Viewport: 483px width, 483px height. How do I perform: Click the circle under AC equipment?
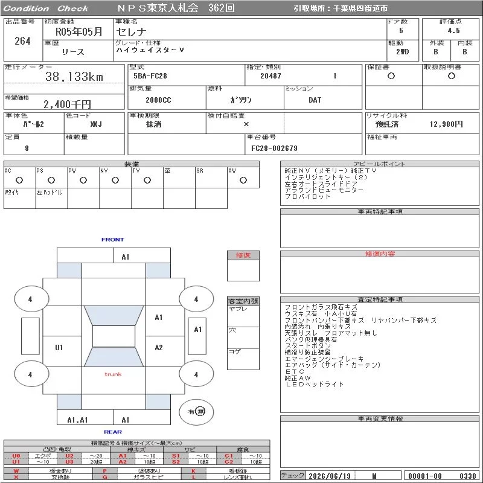pos(19,180)
